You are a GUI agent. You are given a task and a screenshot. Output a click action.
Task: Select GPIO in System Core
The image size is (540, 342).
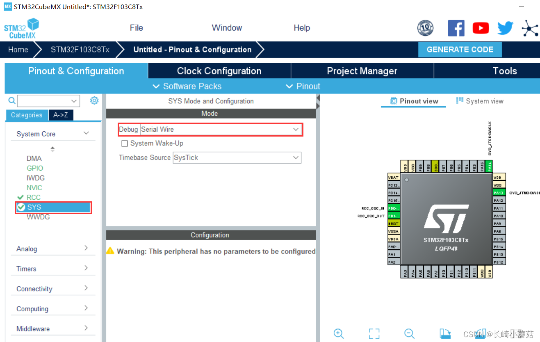point(35,168)
